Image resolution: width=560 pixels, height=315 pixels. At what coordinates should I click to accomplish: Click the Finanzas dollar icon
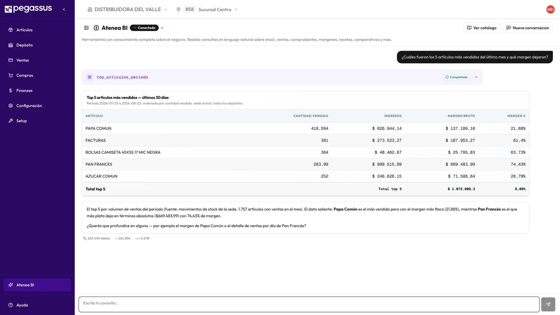tap(10, 90)
